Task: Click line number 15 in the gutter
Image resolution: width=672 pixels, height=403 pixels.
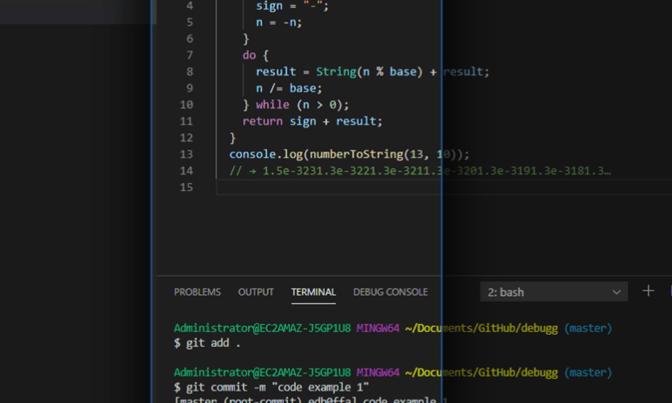Action: click(186, 187)
